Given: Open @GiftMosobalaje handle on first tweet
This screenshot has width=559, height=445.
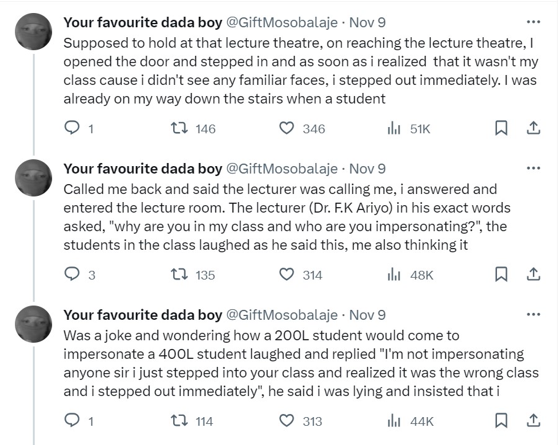Looking at the screenshot, I should 281,23.
